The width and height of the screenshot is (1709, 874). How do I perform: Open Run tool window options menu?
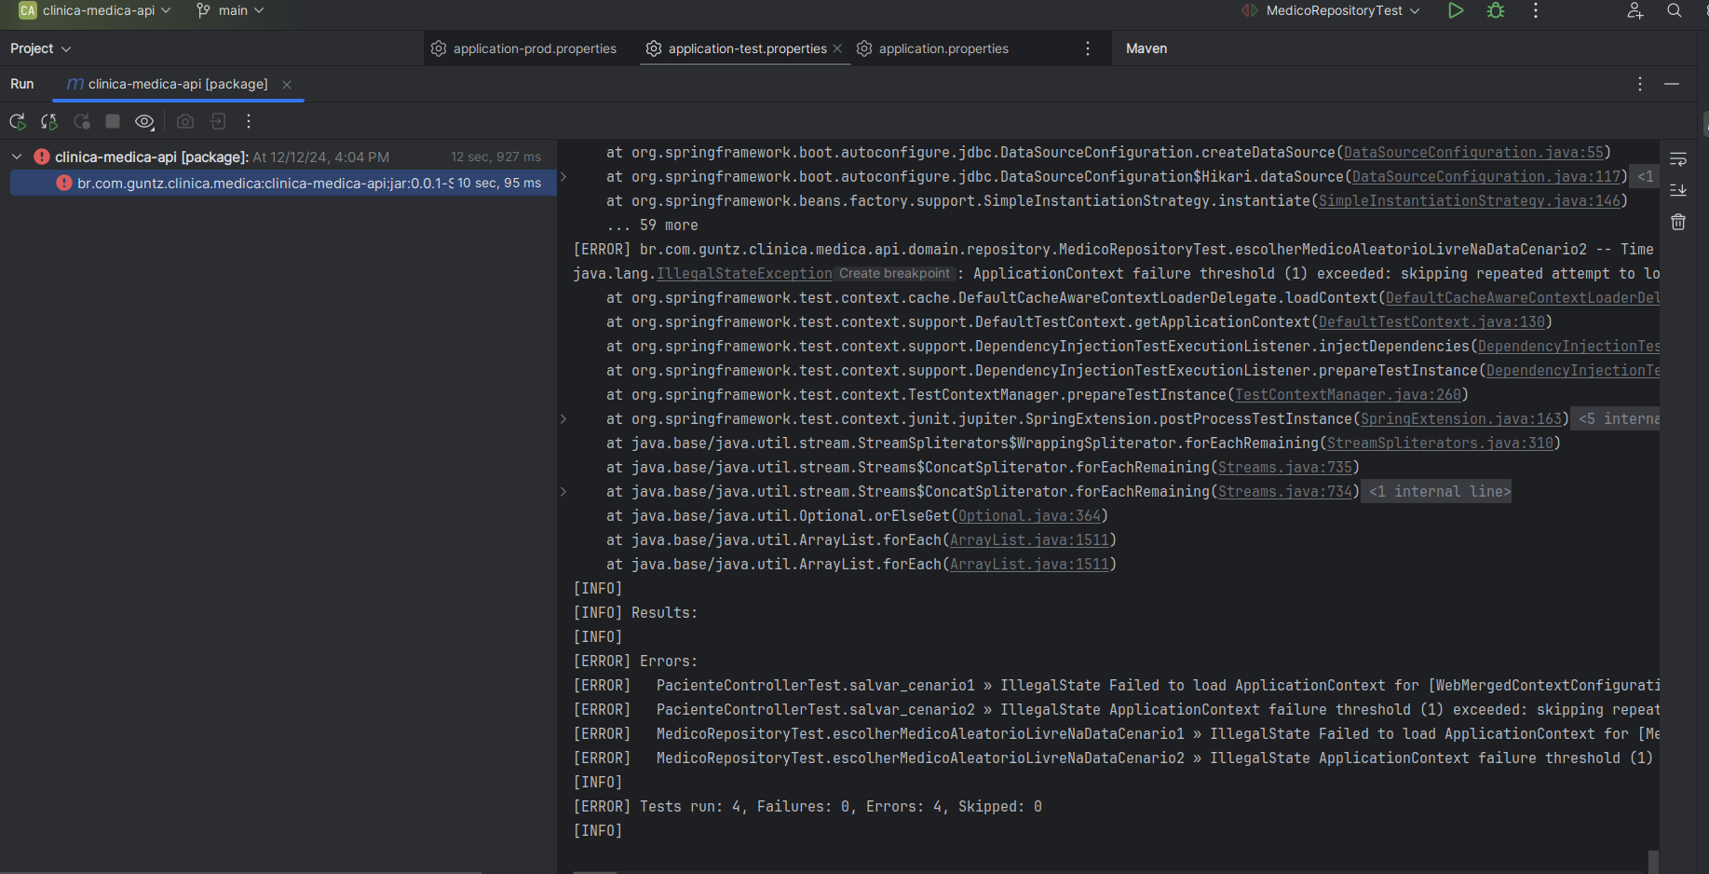(1640, 84)
